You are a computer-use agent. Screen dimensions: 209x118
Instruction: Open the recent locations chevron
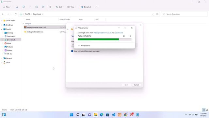pyautogui.click(x=12, y=14)
